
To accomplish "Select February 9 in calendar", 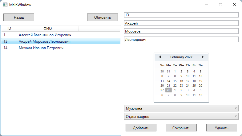I will tap(181, 76).
